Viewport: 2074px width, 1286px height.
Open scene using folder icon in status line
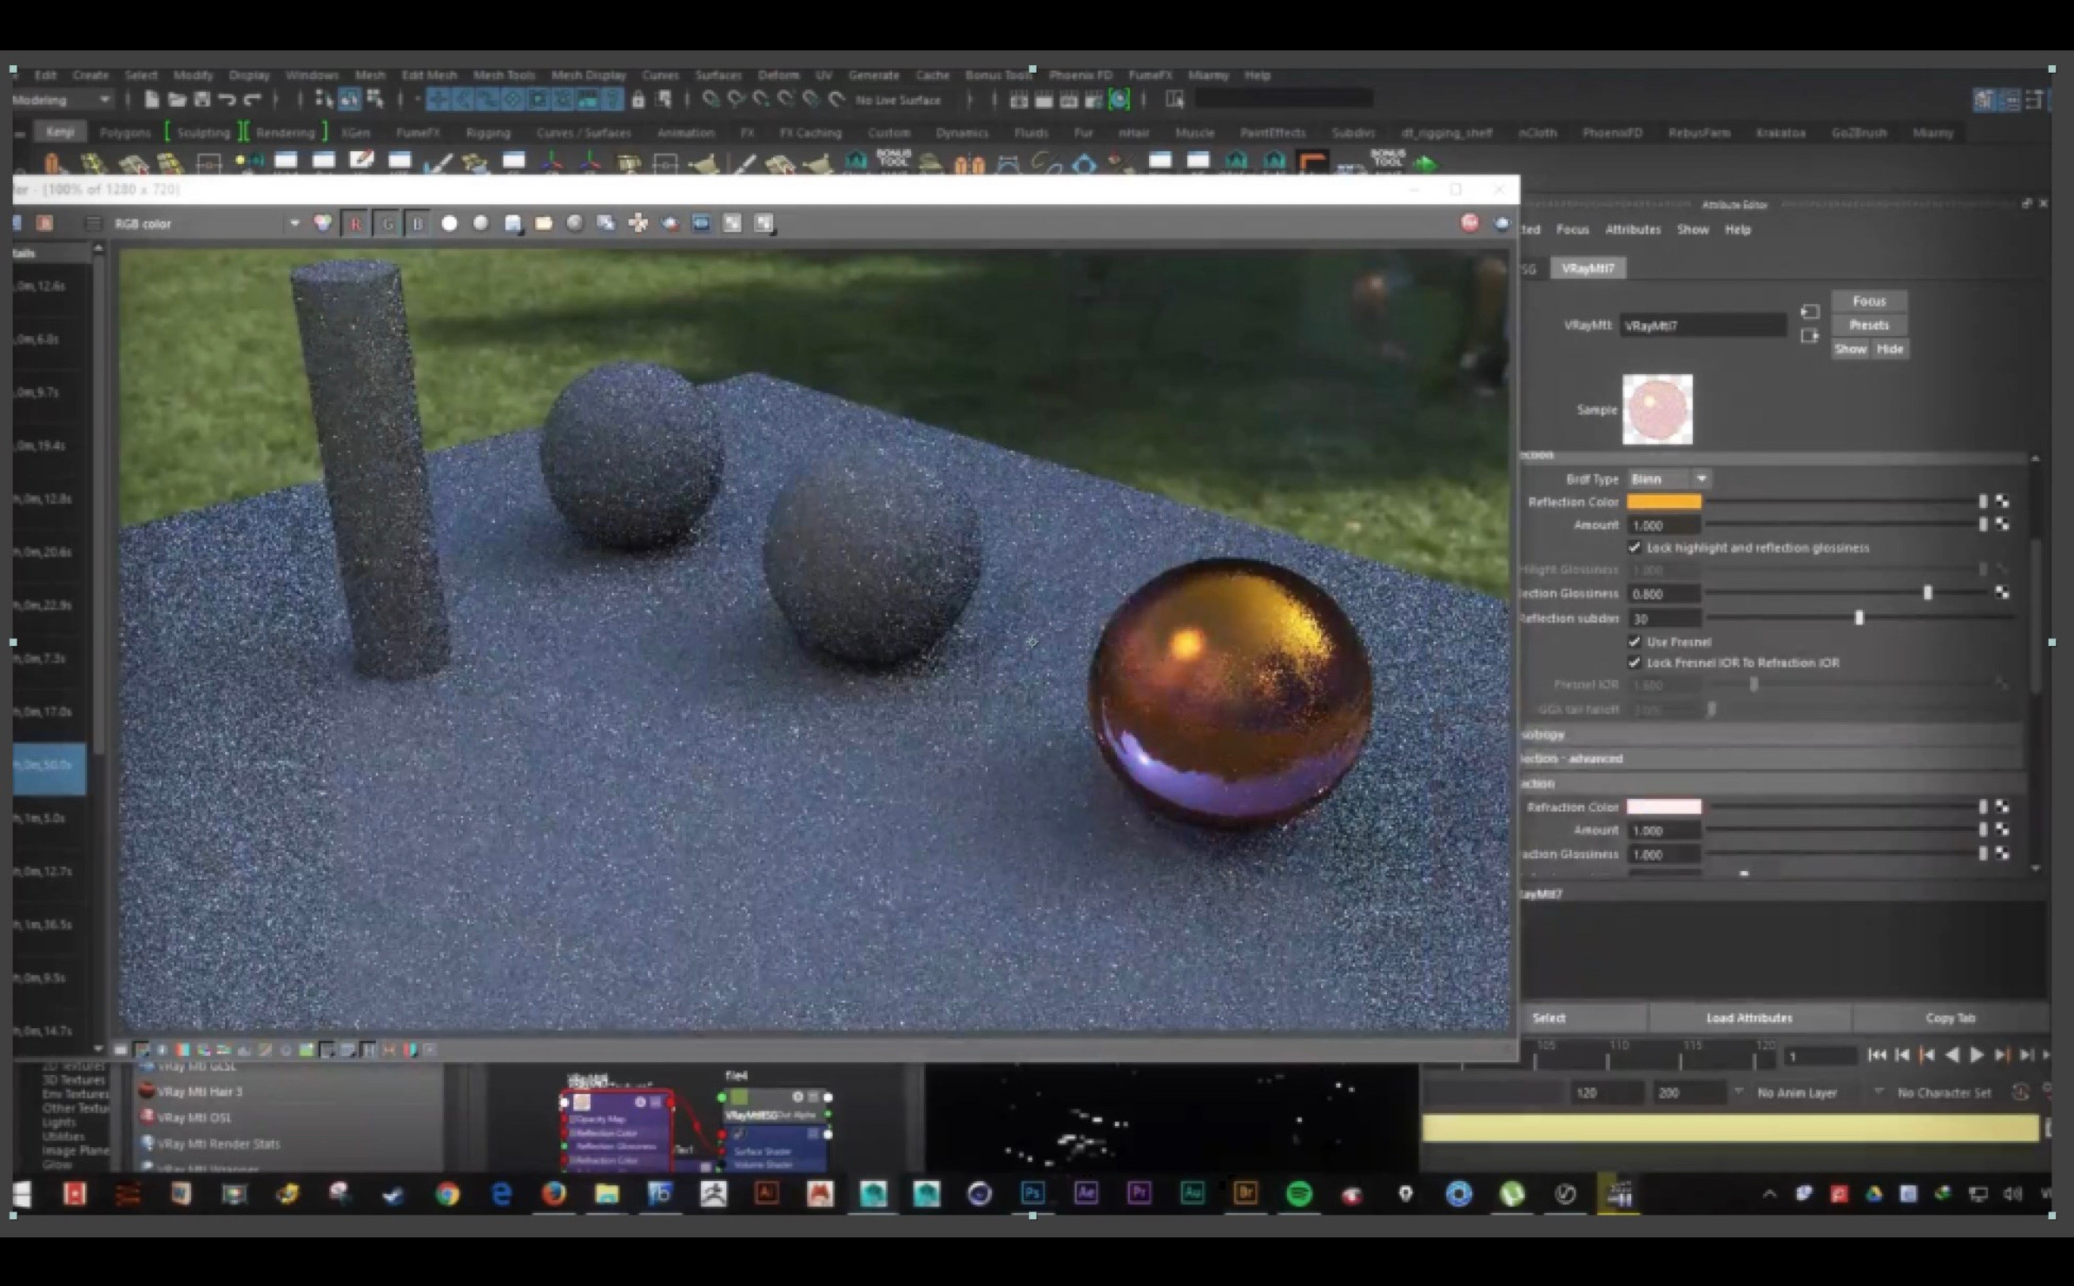tap(177, 100)
